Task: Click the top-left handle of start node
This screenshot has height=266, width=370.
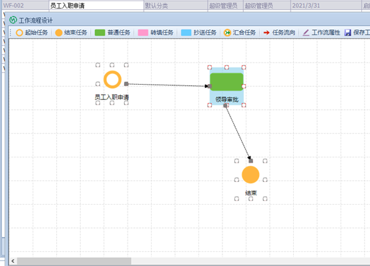Action: [98, 65]
